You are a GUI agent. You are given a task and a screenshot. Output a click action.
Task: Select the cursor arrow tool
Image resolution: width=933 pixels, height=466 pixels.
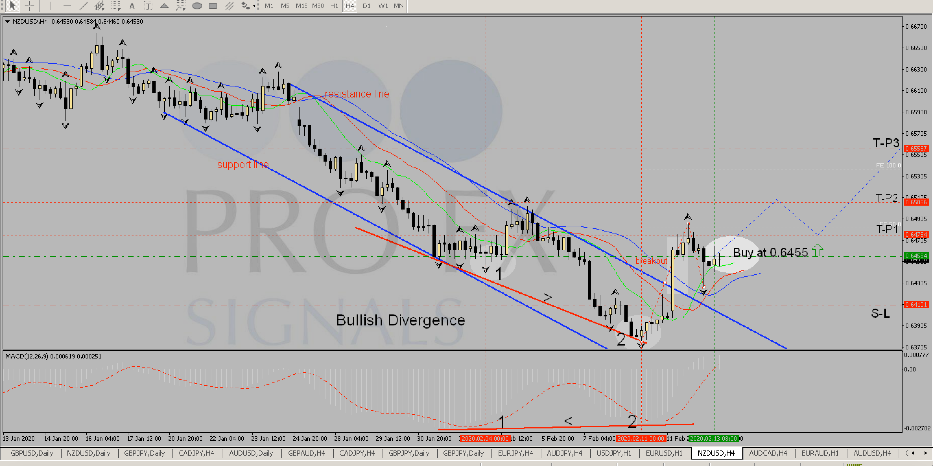(x=12, y=6)
